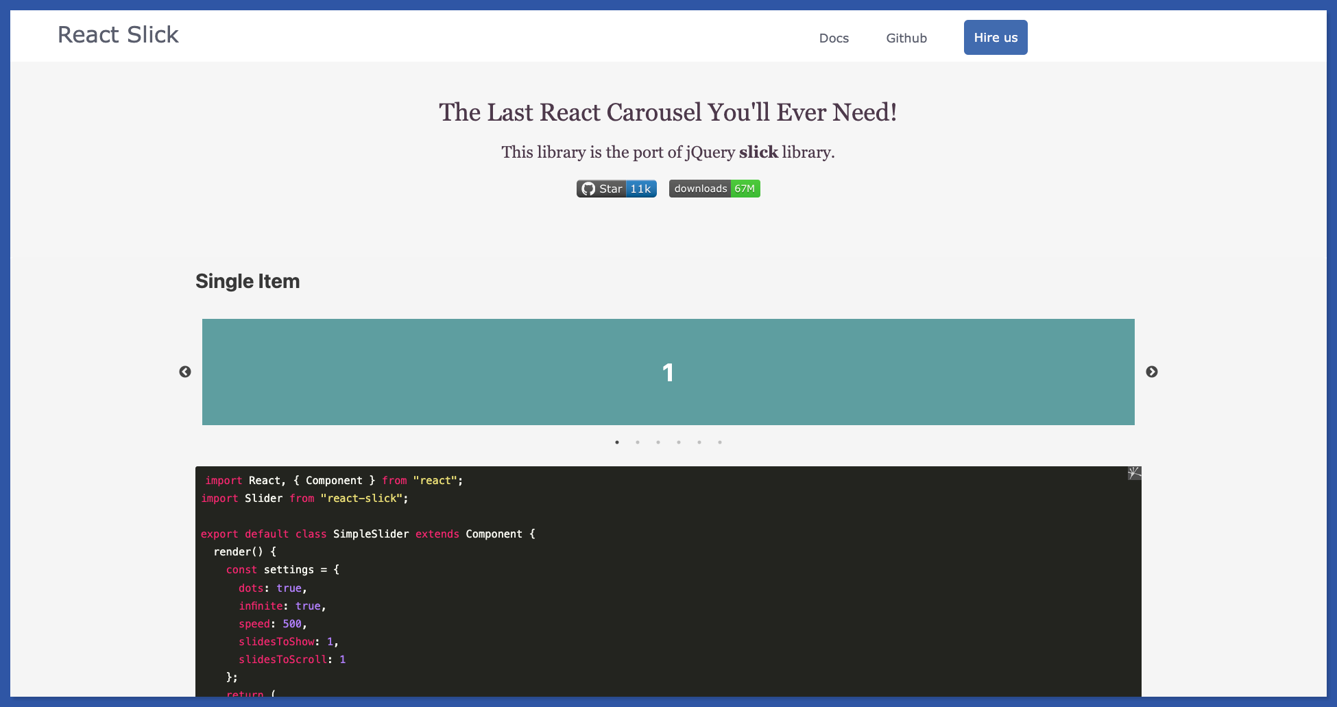Click the code line "infinite: true,"
Image resolution: width=1337 pixels, height=707 pixels.
[x=282, y=606]
